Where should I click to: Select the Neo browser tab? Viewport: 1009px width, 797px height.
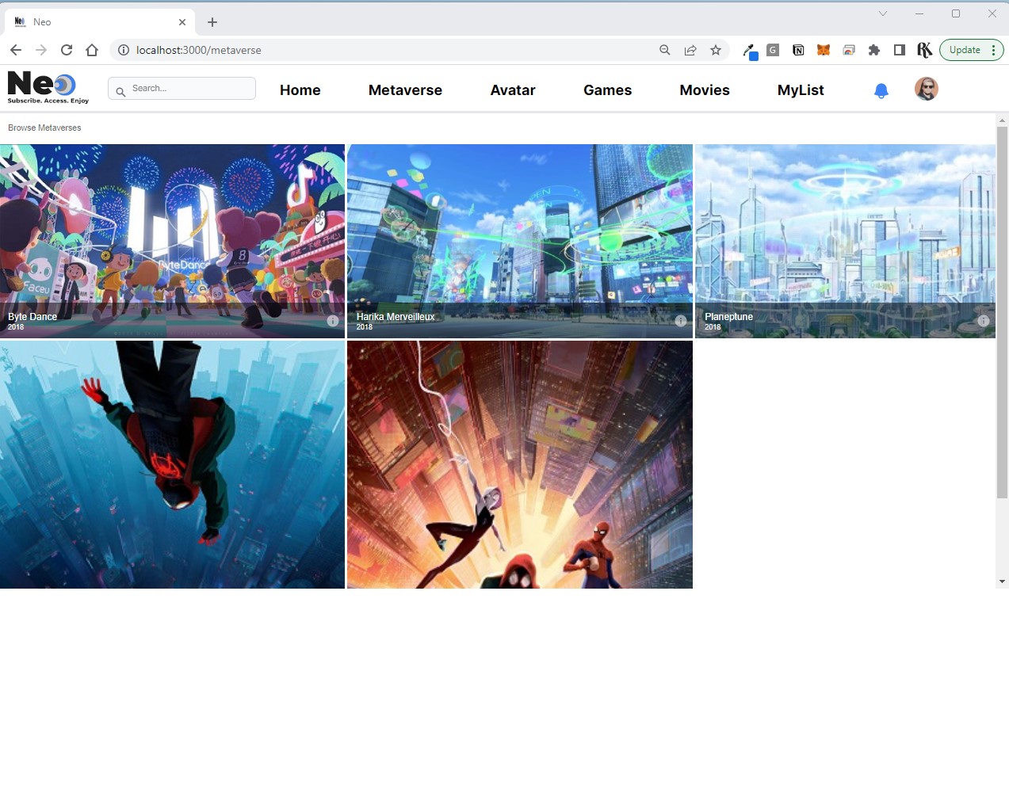100,22
